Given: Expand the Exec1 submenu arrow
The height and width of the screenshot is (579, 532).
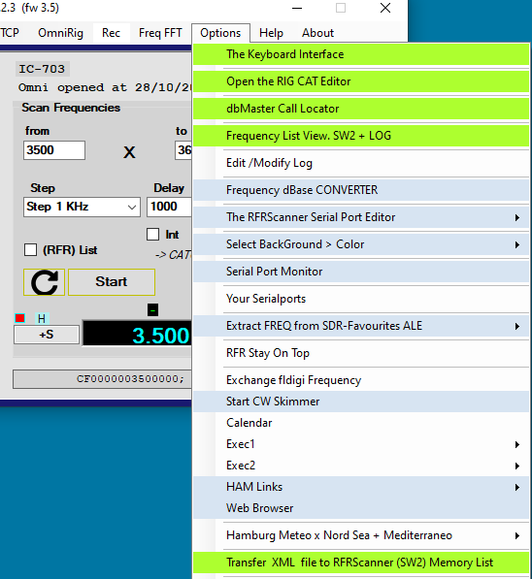Looking at the screenshot, I should click(x=517, y=444).
